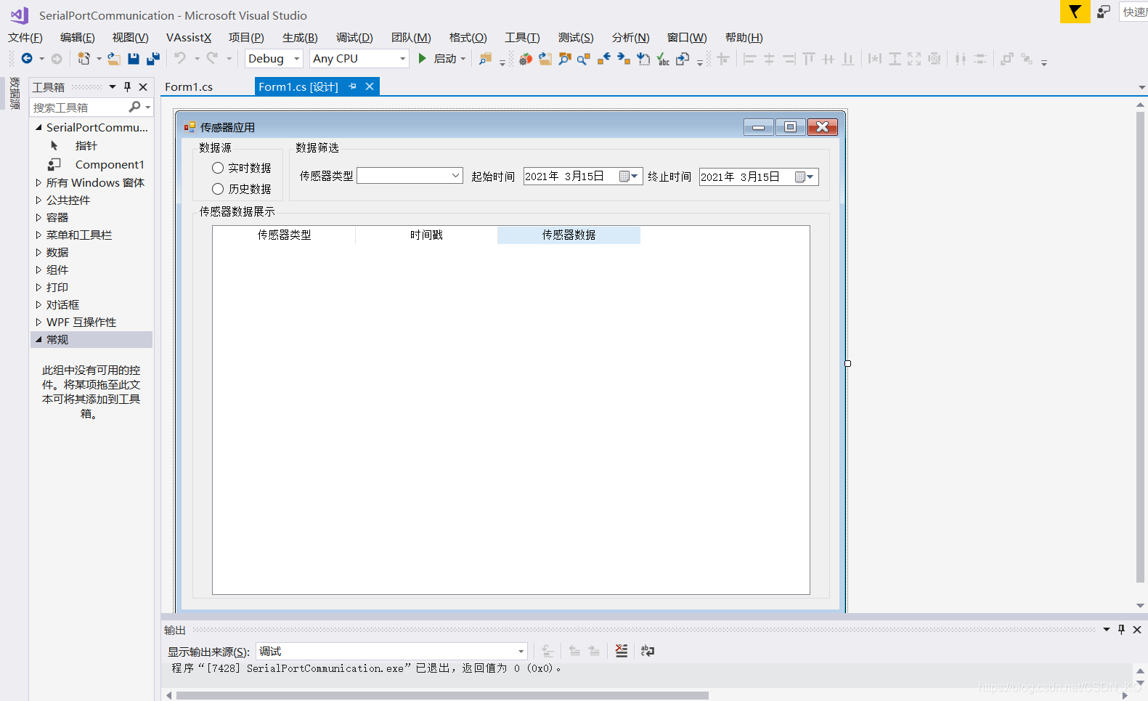Open the 传感器类型 combo box
The image size is (1148, 701).
(x=455, y=176)
